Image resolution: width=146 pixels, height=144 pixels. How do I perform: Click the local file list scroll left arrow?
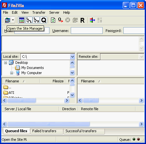tap(4, 100)
